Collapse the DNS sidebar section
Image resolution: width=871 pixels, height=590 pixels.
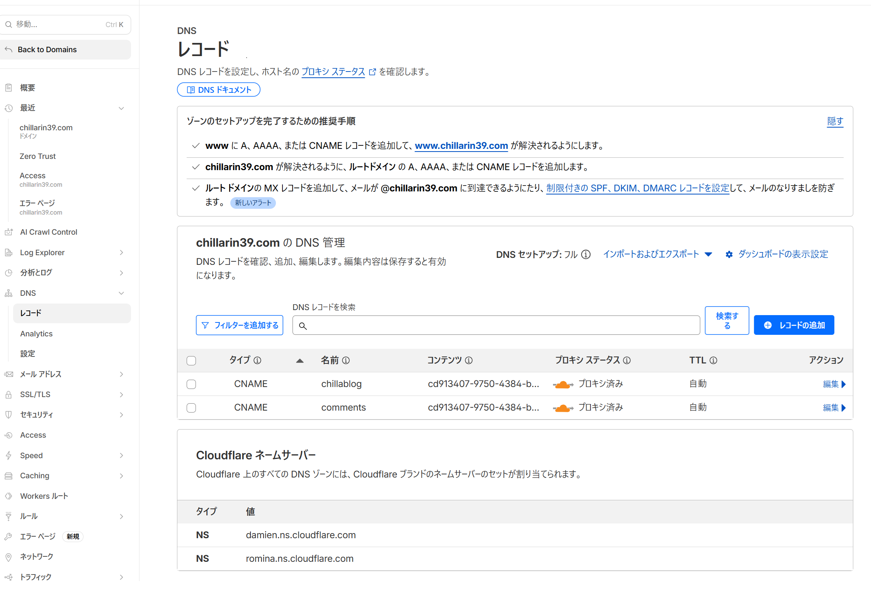(121, 293)
